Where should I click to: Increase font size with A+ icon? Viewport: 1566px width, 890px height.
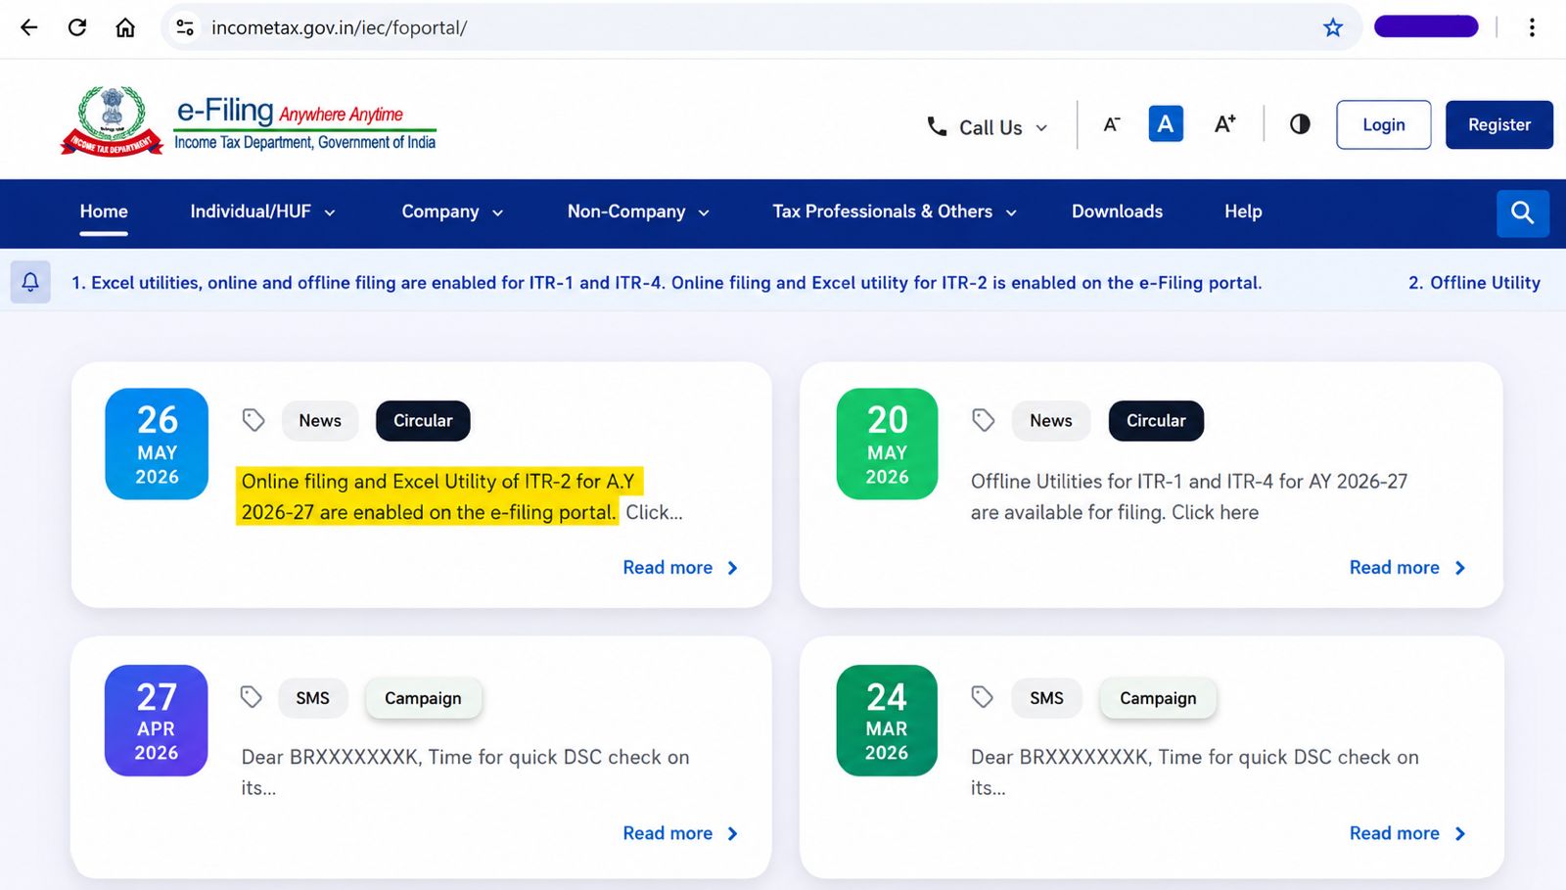(1224, 124)
